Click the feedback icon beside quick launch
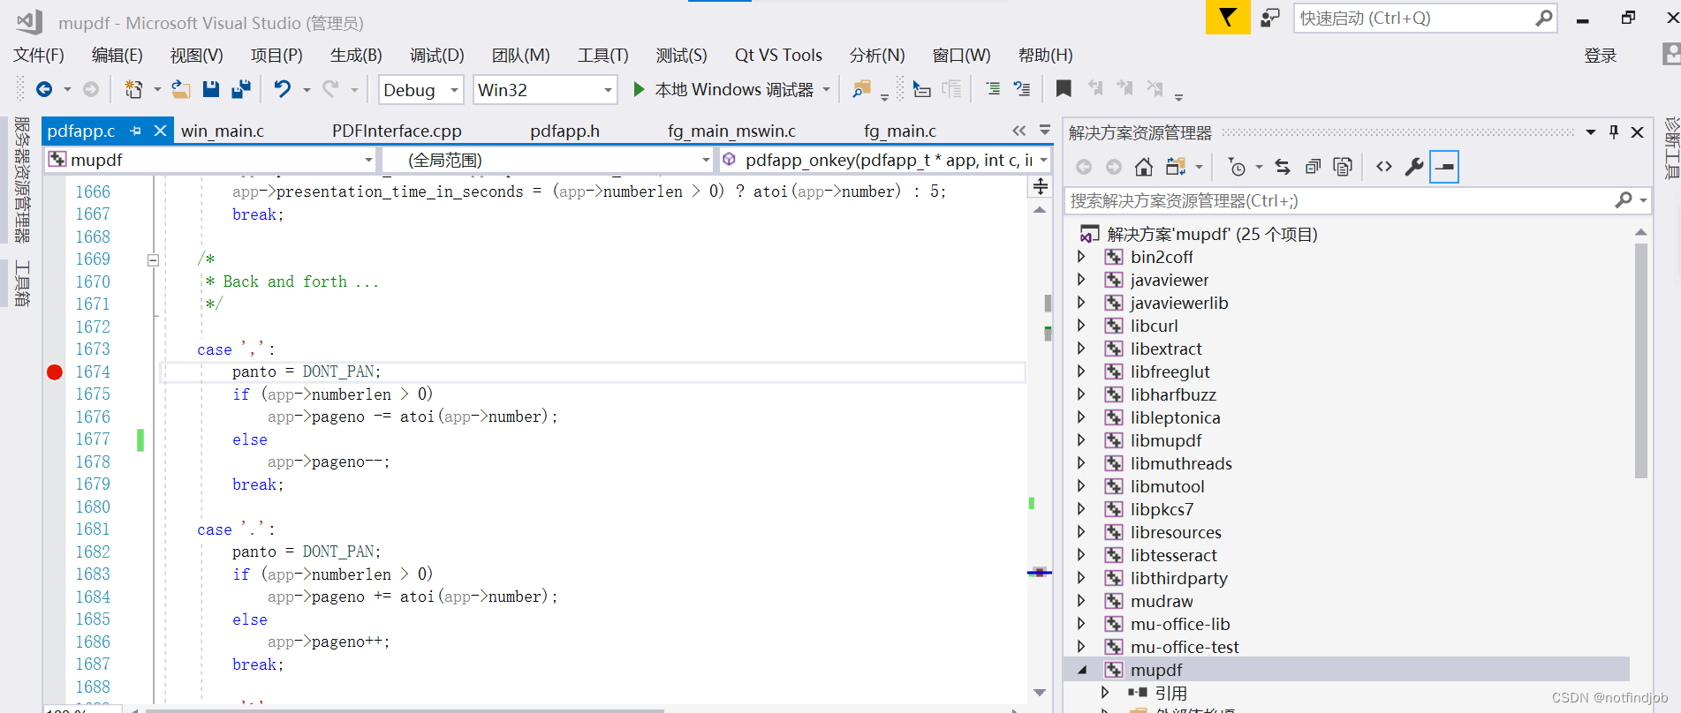Viewport: 1681px width, 713px height. 1270,18
